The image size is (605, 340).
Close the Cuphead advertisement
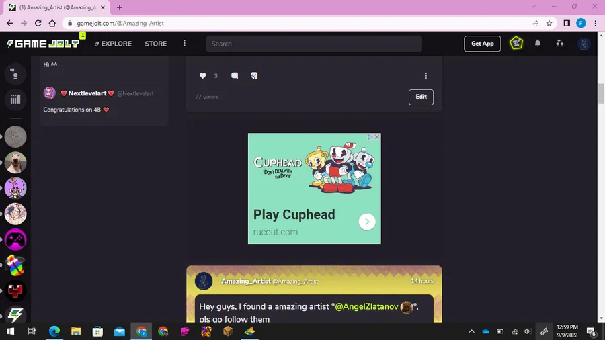377,137
